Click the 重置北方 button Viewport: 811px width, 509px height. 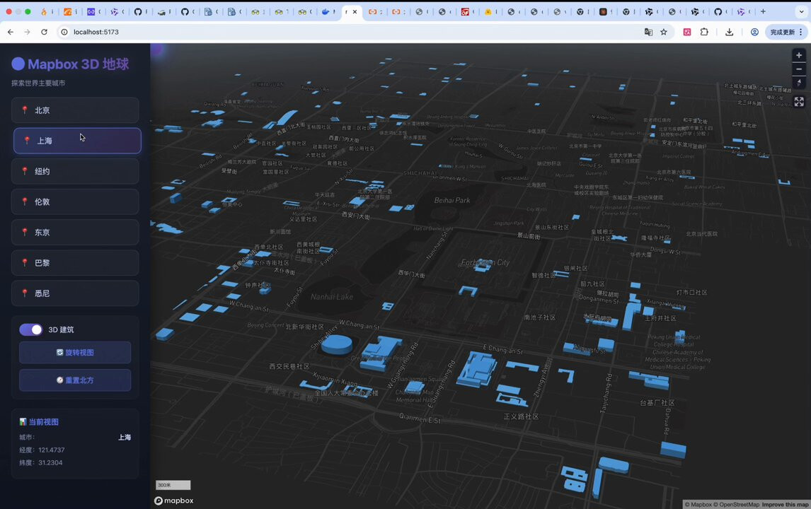click(x=75, y=380)
